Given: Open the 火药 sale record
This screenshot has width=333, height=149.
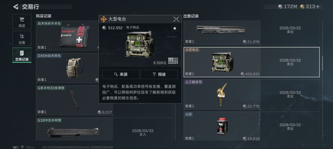Looking at the screenshot, I should (x=252, y=126).
